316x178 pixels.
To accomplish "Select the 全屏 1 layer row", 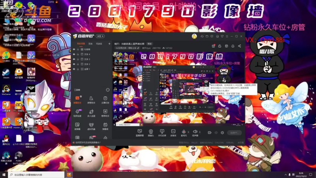I will click(92, 69).
